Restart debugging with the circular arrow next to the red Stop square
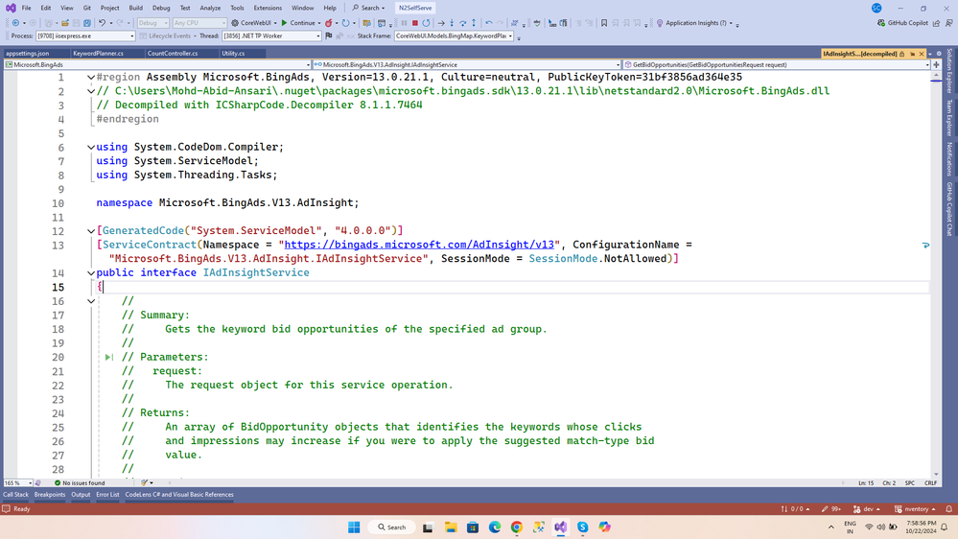 point(426,23)
